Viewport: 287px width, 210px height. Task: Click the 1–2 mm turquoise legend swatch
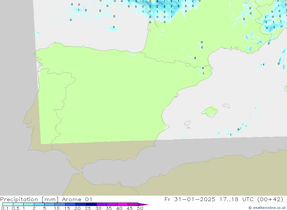coord(29,204)
